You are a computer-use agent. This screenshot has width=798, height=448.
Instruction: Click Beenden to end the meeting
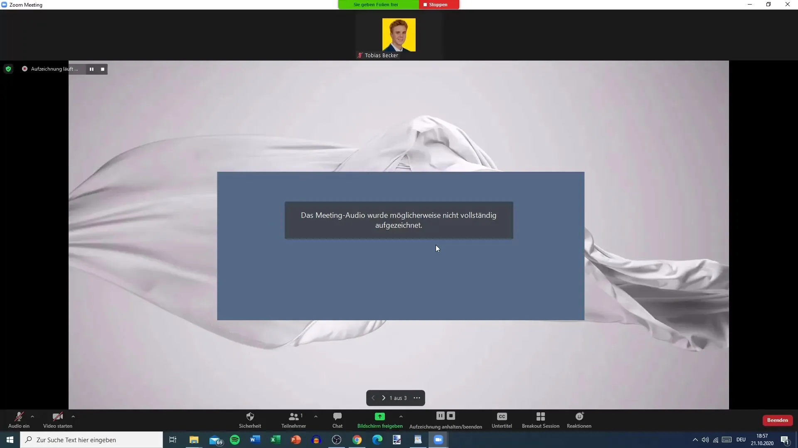pyautogui.click(x=777, y=420)
